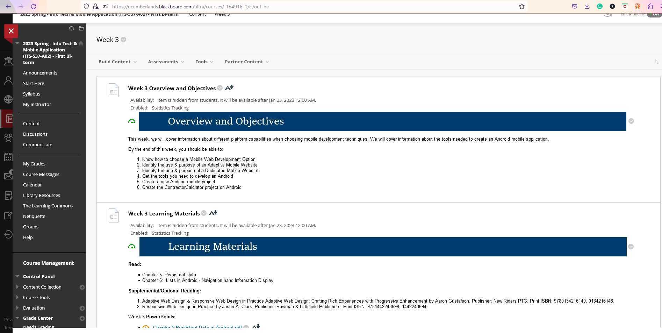This screenshot has width=662, height=333.
Task: Click the Sign Out icon at sidebar bottom
Action: click(8, 234)
